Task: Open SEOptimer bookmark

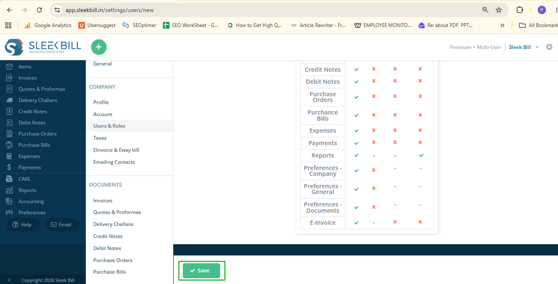Action: click(x=140, y=25)
